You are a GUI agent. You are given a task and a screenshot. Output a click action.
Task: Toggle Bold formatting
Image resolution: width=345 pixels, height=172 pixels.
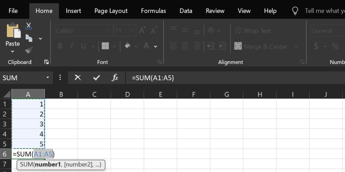60,46
